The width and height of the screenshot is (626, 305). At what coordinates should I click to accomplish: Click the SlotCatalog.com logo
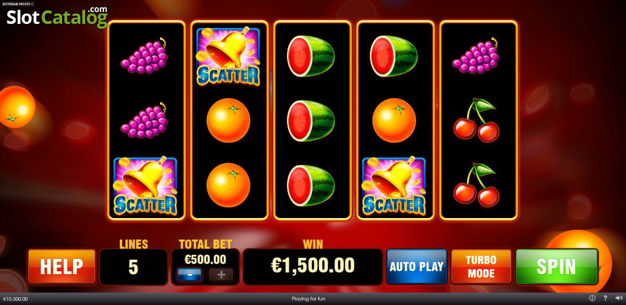56,17
